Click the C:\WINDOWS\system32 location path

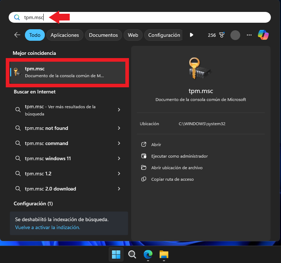202,124
